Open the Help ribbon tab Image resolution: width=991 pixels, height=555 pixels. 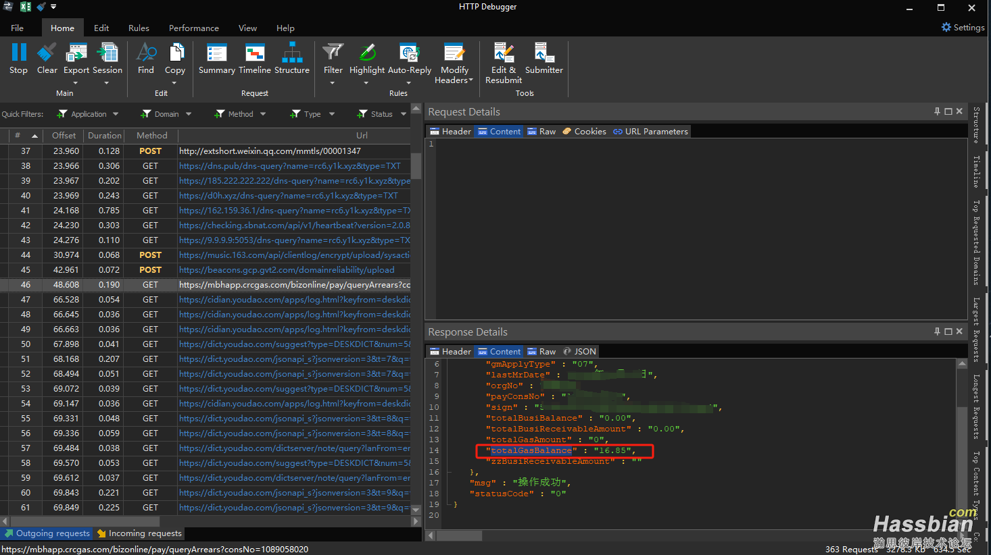coord(285,28)
